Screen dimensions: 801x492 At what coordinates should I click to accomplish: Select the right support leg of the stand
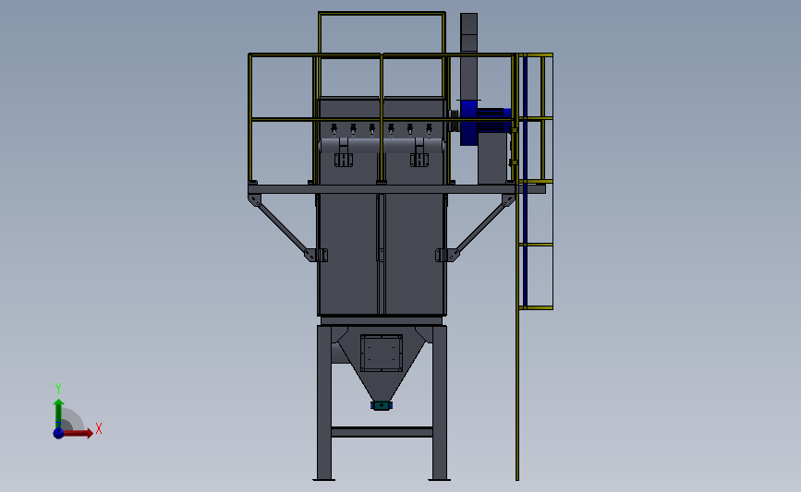tap(440, 402)
